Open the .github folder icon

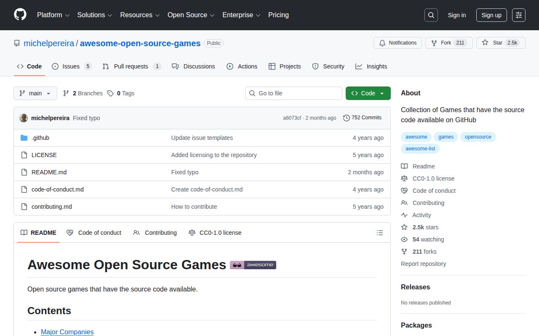click(24, 137)
